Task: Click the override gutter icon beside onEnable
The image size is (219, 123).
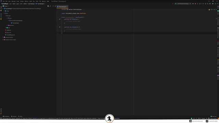Action: pos(60,19)
